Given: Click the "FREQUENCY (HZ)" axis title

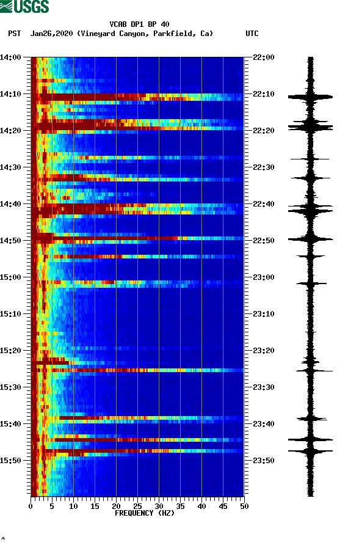Looking at the screenshot, I should pos(145,513).
